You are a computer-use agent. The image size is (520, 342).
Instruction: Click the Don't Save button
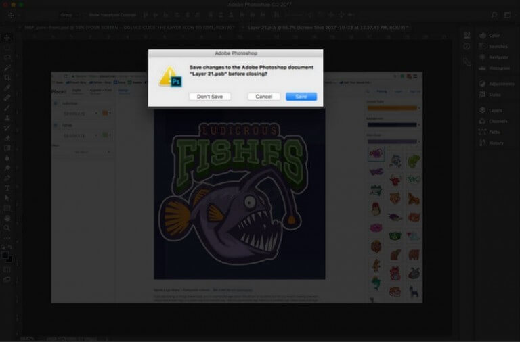(x=210, y=97)
